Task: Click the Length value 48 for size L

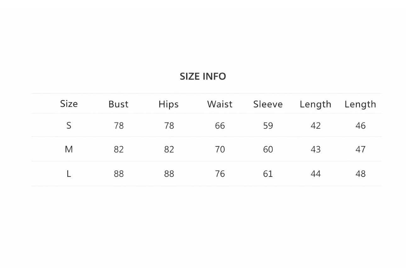Action: click(x=360, y=174)
